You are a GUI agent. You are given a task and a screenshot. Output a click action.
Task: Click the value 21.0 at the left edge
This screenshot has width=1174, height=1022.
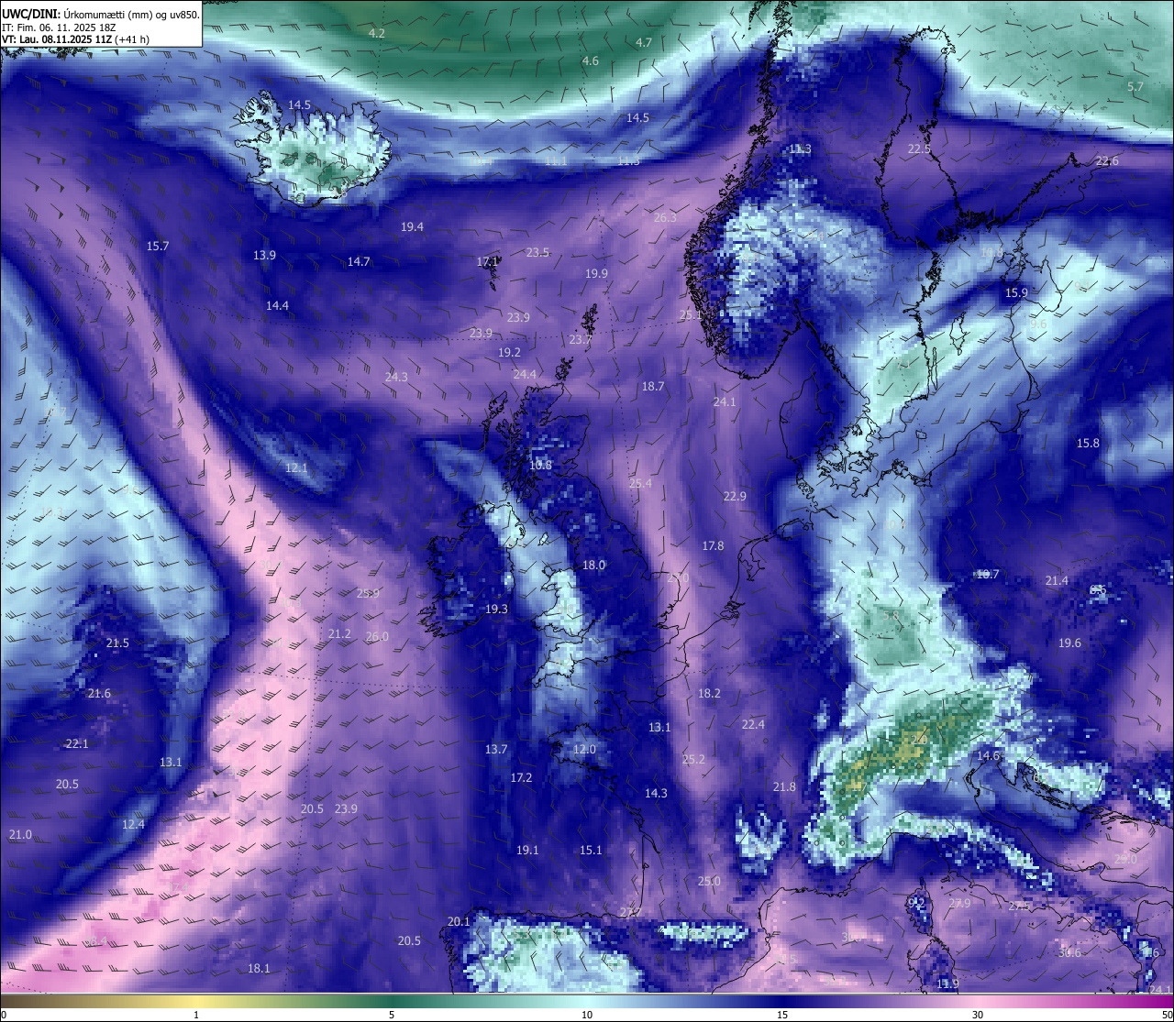[20, 835]
